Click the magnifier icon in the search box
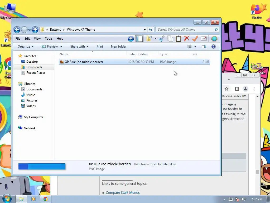The image size is (270, 203). coord(216,30)
